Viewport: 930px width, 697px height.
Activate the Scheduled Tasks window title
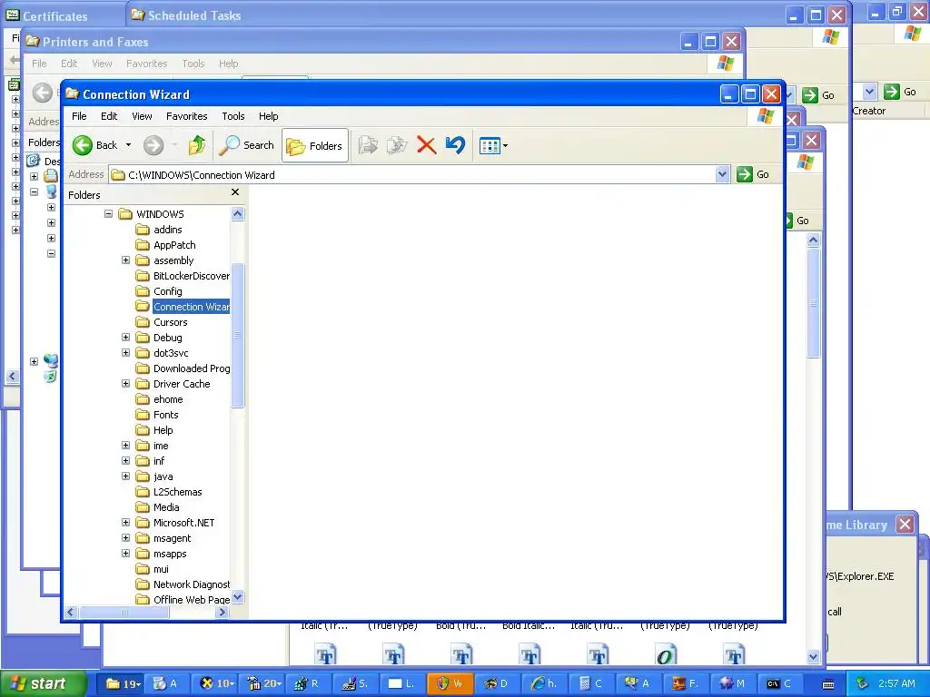coord(194,15)
